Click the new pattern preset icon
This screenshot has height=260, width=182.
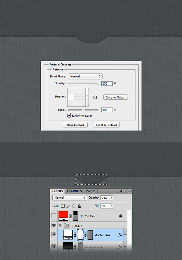[x=95, y=97]
